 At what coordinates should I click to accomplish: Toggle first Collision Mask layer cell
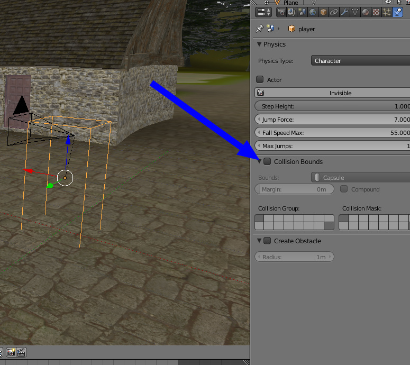[x=343, y=218]
